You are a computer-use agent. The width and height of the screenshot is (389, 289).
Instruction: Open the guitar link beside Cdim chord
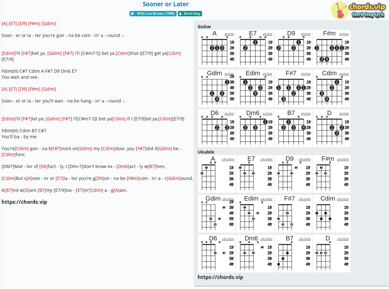[x=344, y=74]
